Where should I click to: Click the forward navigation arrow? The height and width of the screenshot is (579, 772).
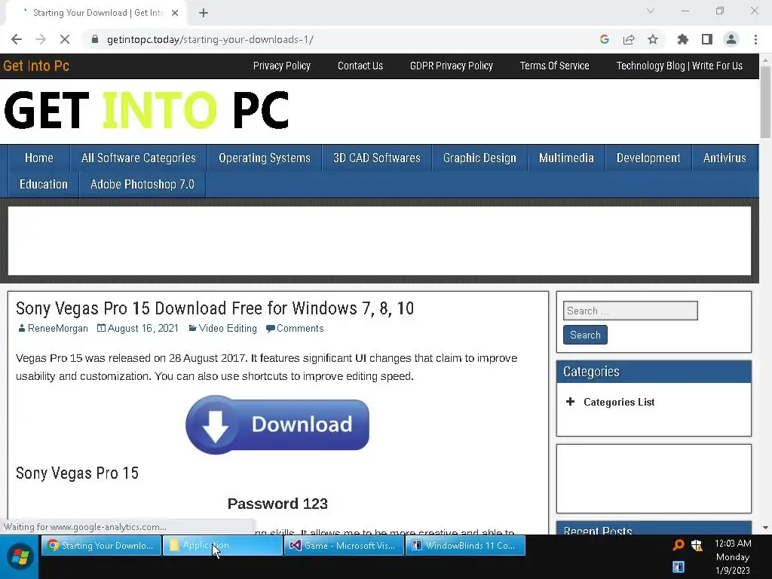click(x=41, y=39)
